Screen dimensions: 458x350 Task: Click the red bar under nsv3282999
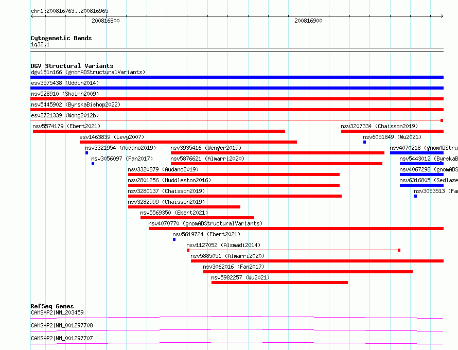click(x=184, y=207)
